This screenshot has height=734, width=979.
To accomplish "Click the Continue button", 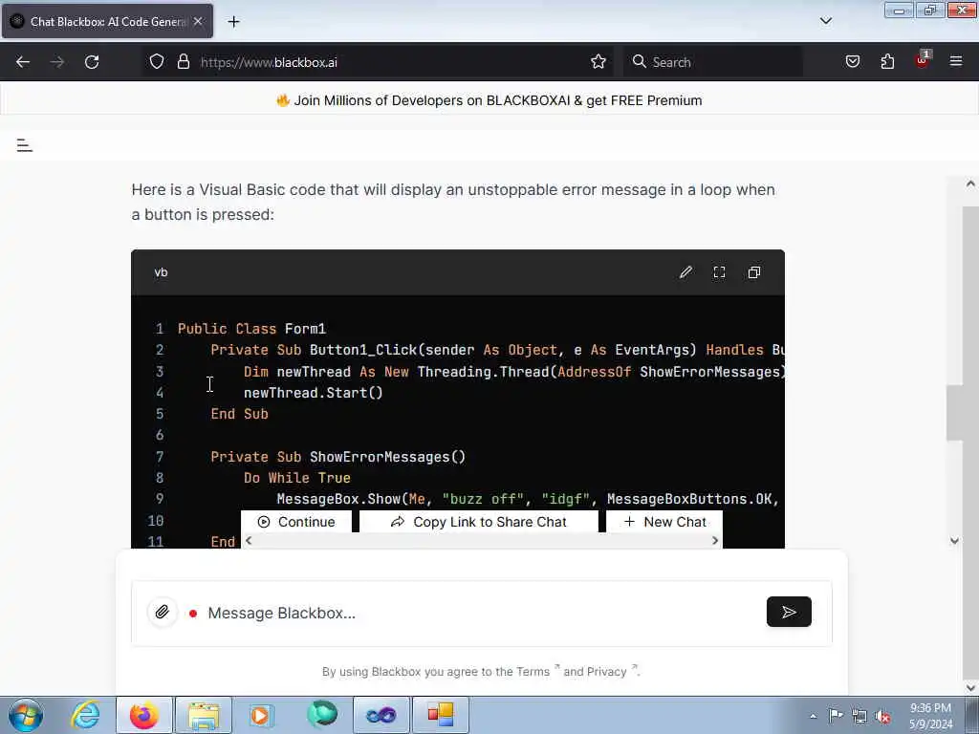I will (x=296, y=522).
